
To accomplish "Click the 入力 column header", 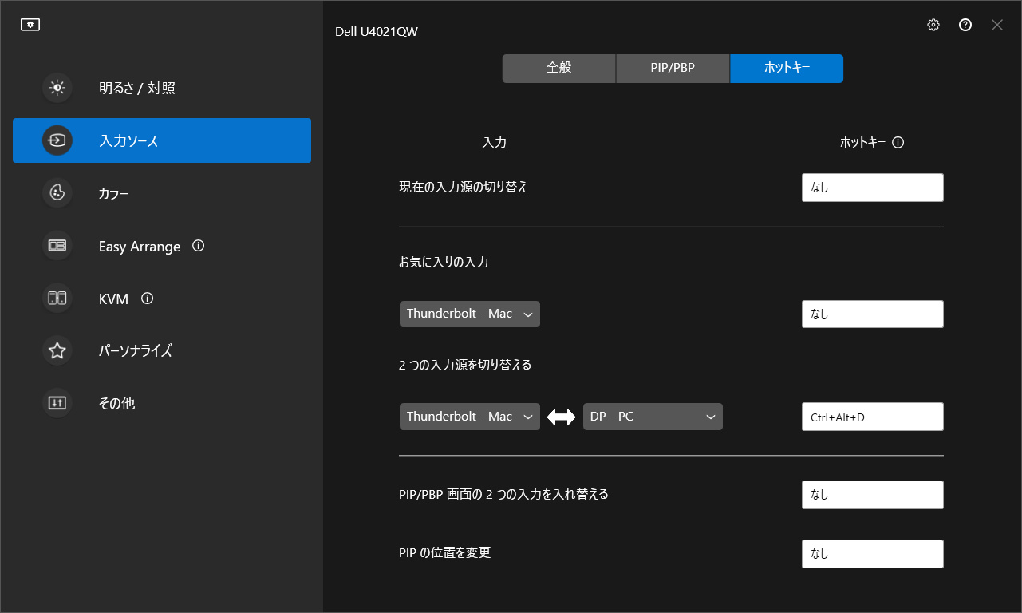I will (x=495, y=143).
